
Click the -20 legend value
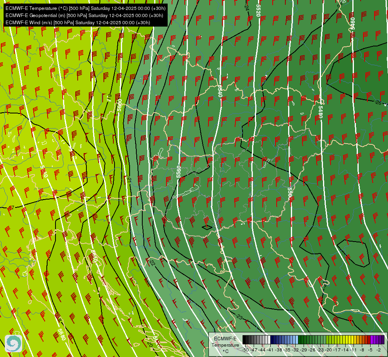click(329, 350)
